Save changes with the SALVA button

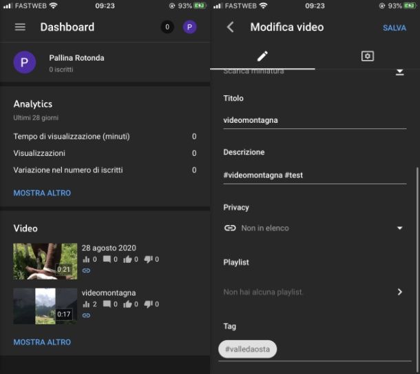pyautogui.click(x=395, y=28)
